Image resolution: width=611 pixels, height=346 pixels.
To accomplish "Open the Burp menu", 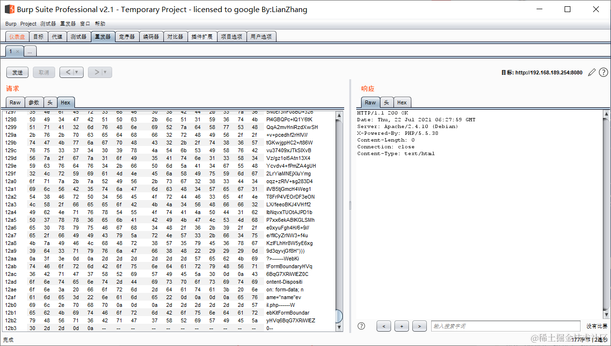I will [11, 24].
